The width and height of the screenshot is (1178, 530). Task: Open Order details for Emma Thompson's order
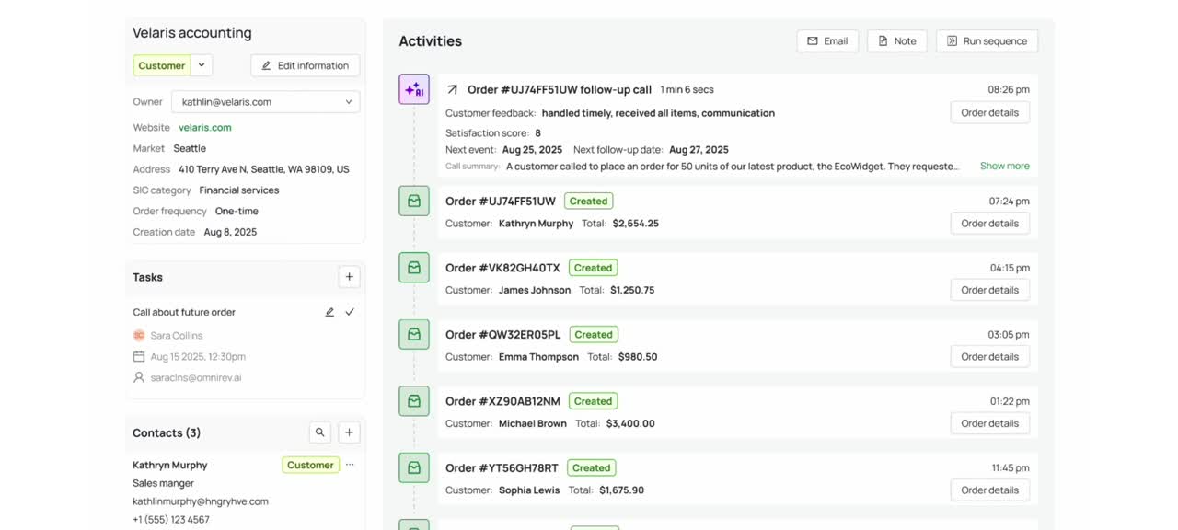coord(990,357)
